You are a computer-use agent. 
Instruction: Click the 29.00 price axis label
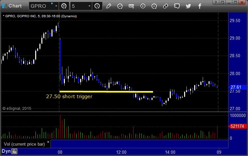tap(235, 38)
